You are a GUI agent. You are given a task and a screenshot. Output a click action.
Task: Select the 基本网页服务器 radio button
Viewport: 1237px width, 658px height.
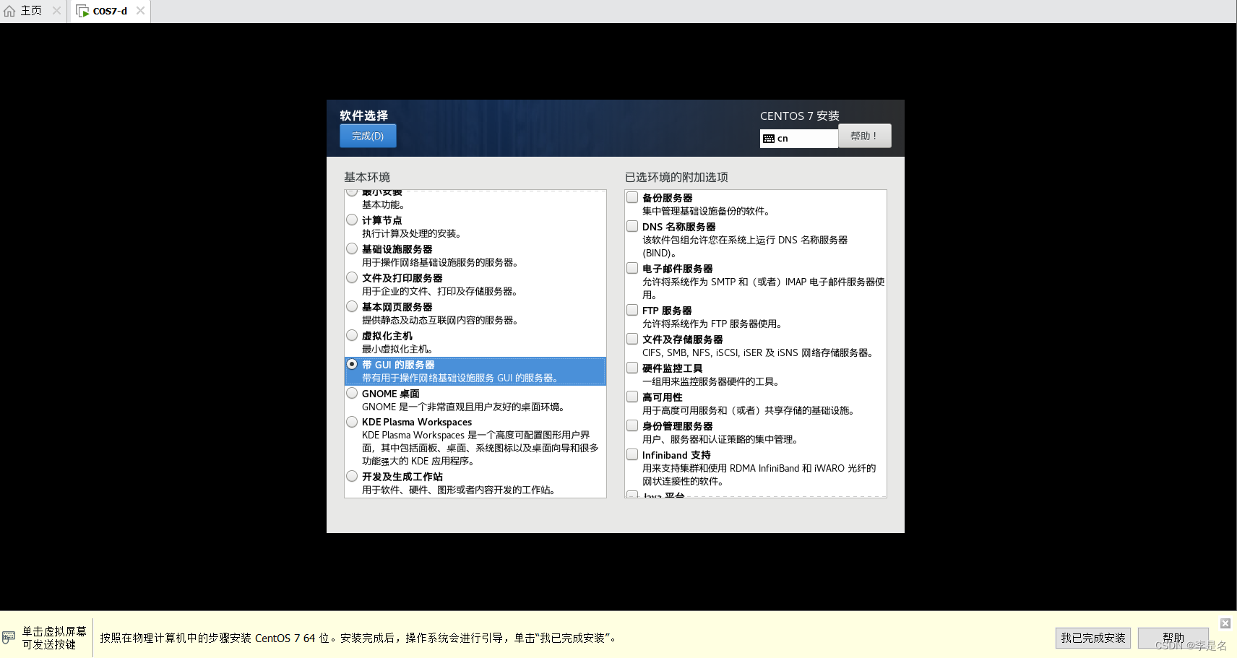pos(352,306)
